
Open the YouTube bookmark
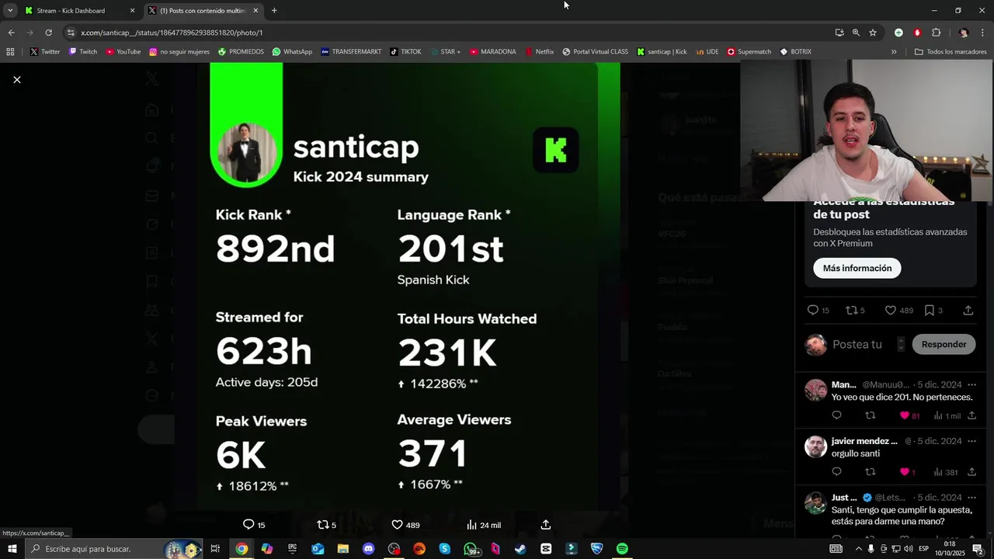(x=123, y=52)
